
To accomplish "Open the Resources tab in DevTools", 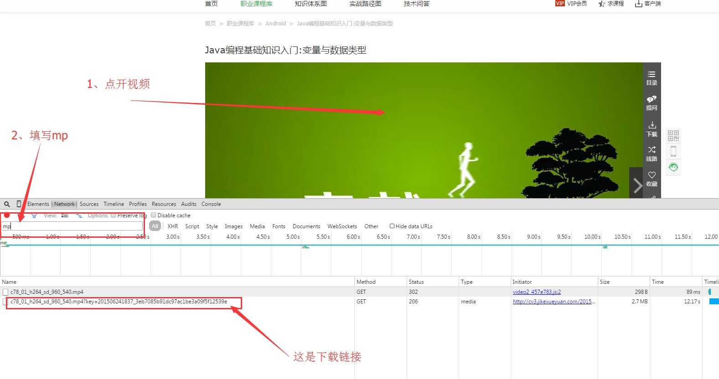I will [164, 204].
